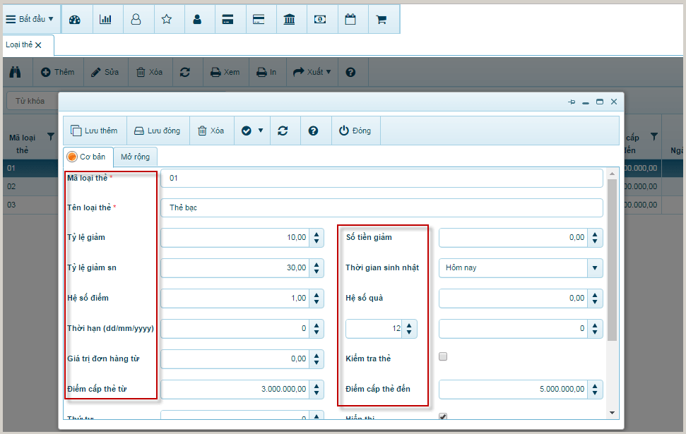Click the outlined user icon in top toolbar

pos(136,19)
